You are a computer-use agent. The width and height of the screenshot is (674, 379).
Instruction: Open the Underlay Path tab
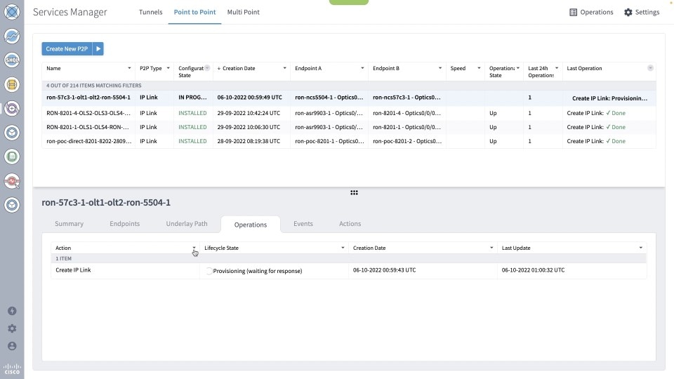coord(187,223)
